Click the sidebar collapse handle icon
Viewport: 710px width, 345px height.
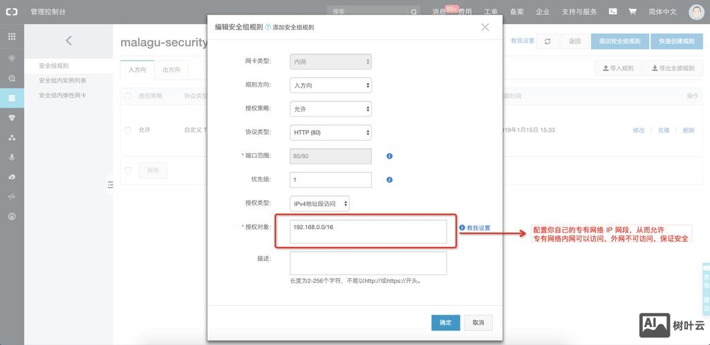click(111, 184)
